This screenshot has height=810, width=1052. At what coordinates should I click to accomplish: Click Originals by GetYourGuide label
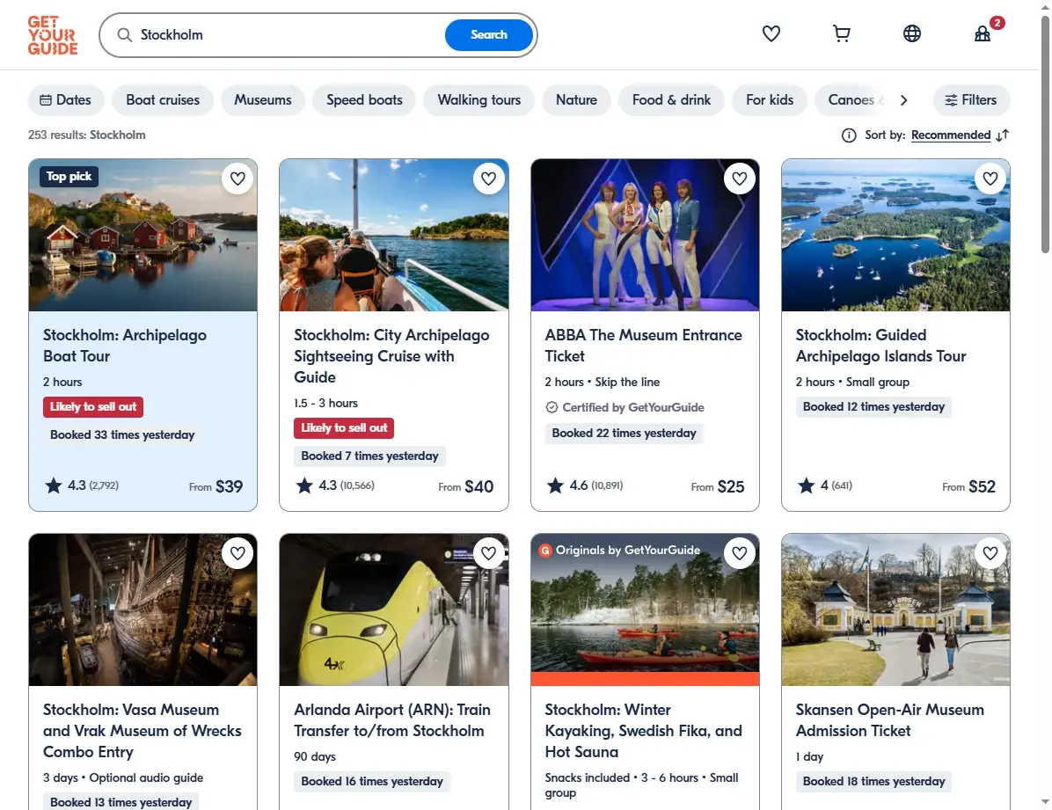[620, 551]
